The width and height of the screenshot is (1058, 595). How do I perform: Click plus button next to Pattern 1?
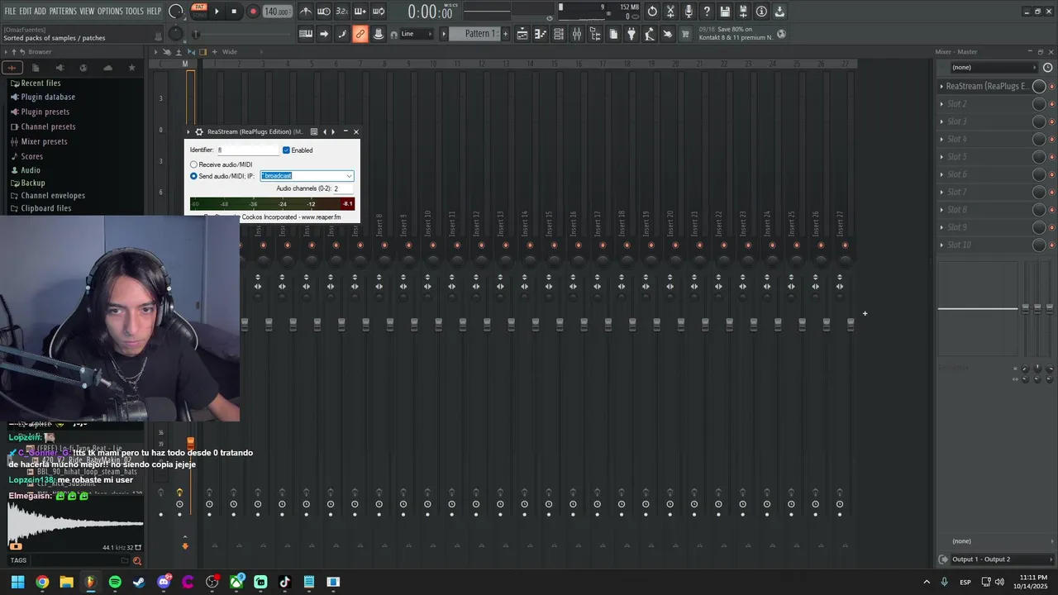tap(505, 34)
